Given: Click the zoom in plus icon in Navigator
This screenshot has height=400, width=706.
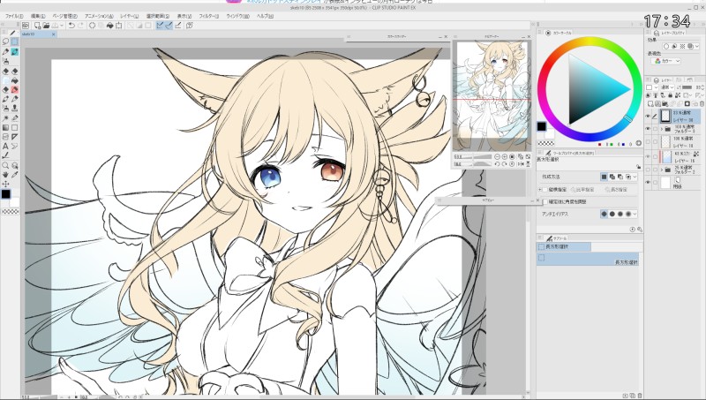Looking at the screenshot, I should click(504, 157).
